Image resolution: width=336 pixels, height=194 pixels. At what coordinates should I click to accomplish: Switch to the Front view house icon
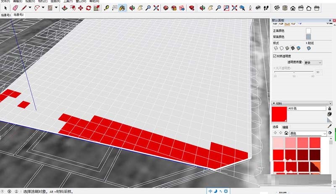[293, 8]
